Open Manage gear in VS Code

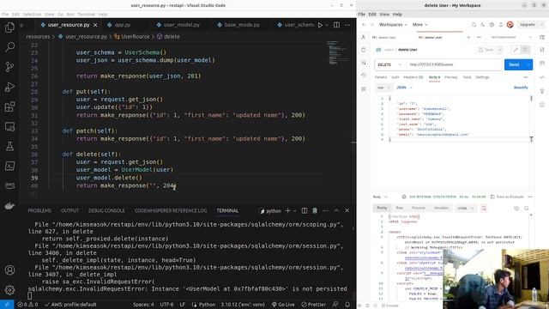coord(9,290)
